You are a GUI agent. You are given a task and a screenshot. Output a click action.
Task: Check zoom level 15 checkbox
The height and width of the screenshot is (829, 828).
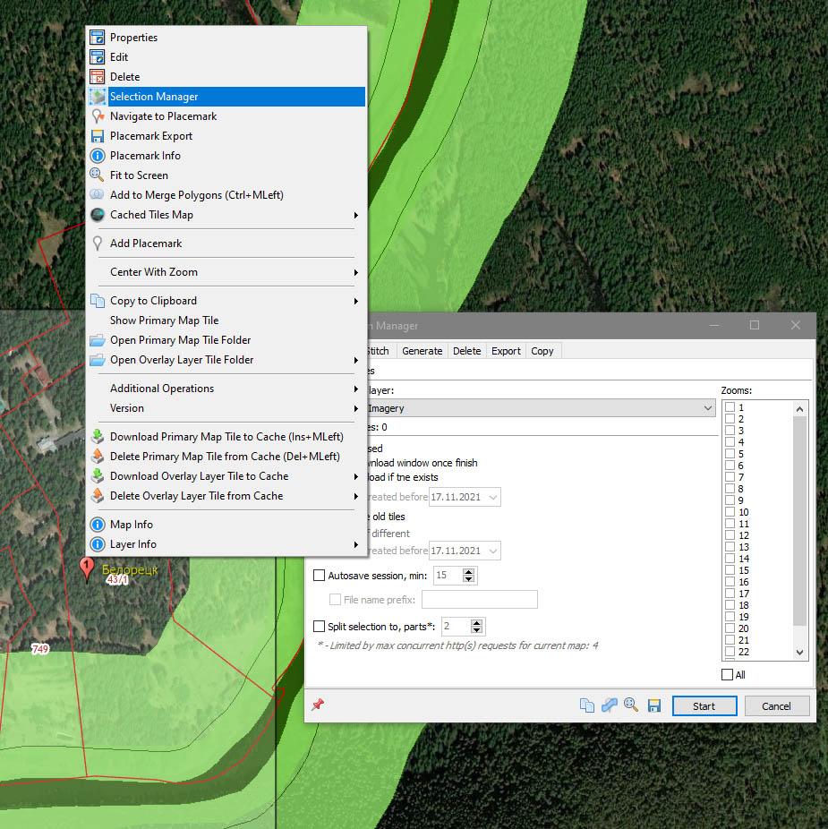[730, 570]
